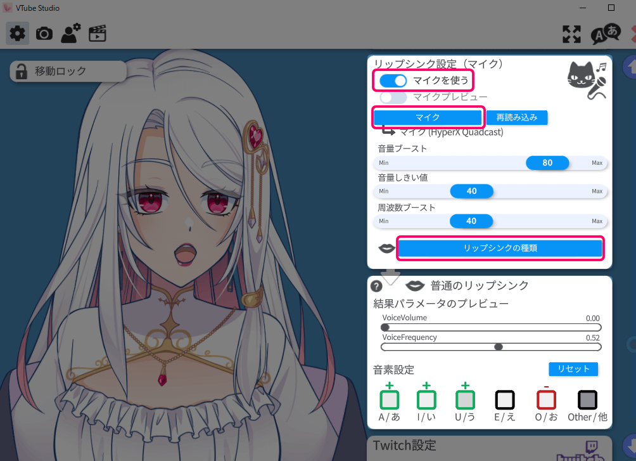The height and width of the screenshot is (461, 636).
Task: Click the 音量ブースト label
Action: tap(402, 148)
